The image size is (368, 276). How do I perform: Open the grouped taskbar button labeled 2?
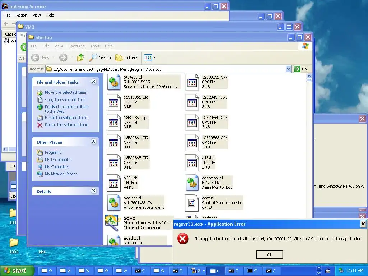coord(198,271)
